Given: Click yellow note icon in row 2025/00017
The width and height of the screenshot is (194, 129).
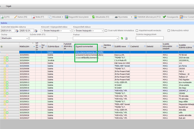Looking at the screenshot, I should point(5,91).
